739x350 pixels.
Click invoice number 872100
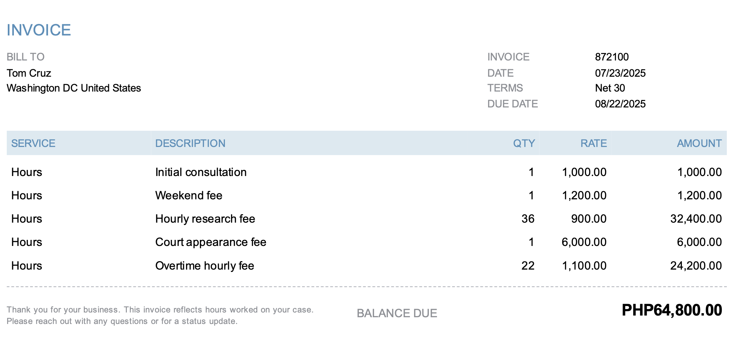pyautogui.click(x=611, y=57)
